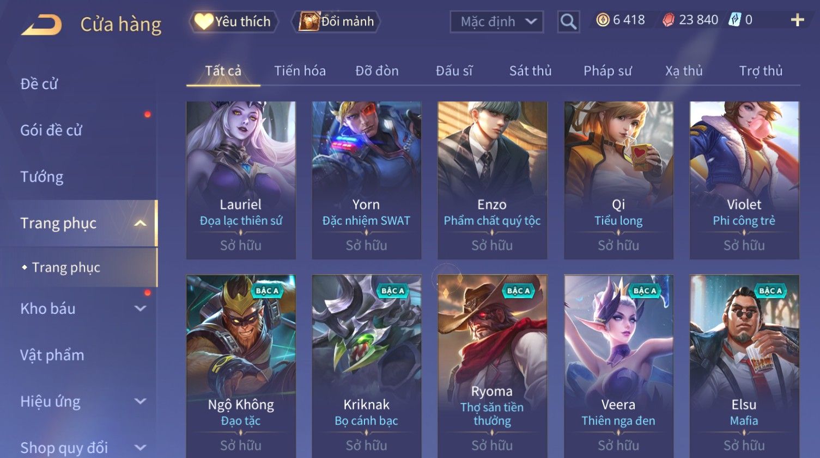This screenshot has height=458, width=820.
Task: Open the search magnifier icon
Action: coord(568,22)
